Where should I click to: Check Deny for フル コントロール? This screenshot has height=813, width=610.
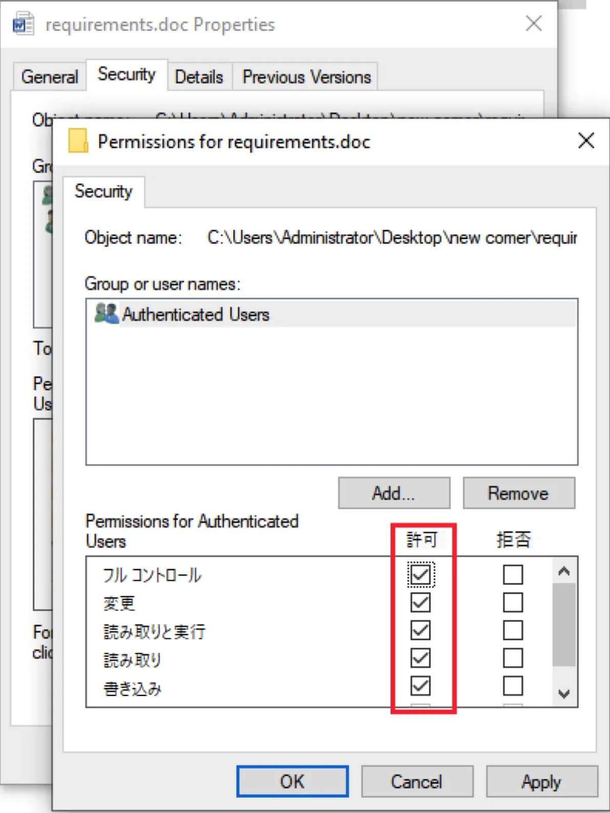pos(513,574)
